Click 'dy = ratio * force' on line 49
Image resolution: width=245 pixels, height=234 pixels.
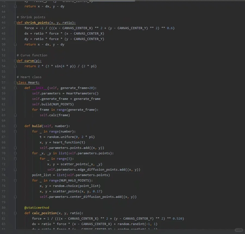pos(41,39)
